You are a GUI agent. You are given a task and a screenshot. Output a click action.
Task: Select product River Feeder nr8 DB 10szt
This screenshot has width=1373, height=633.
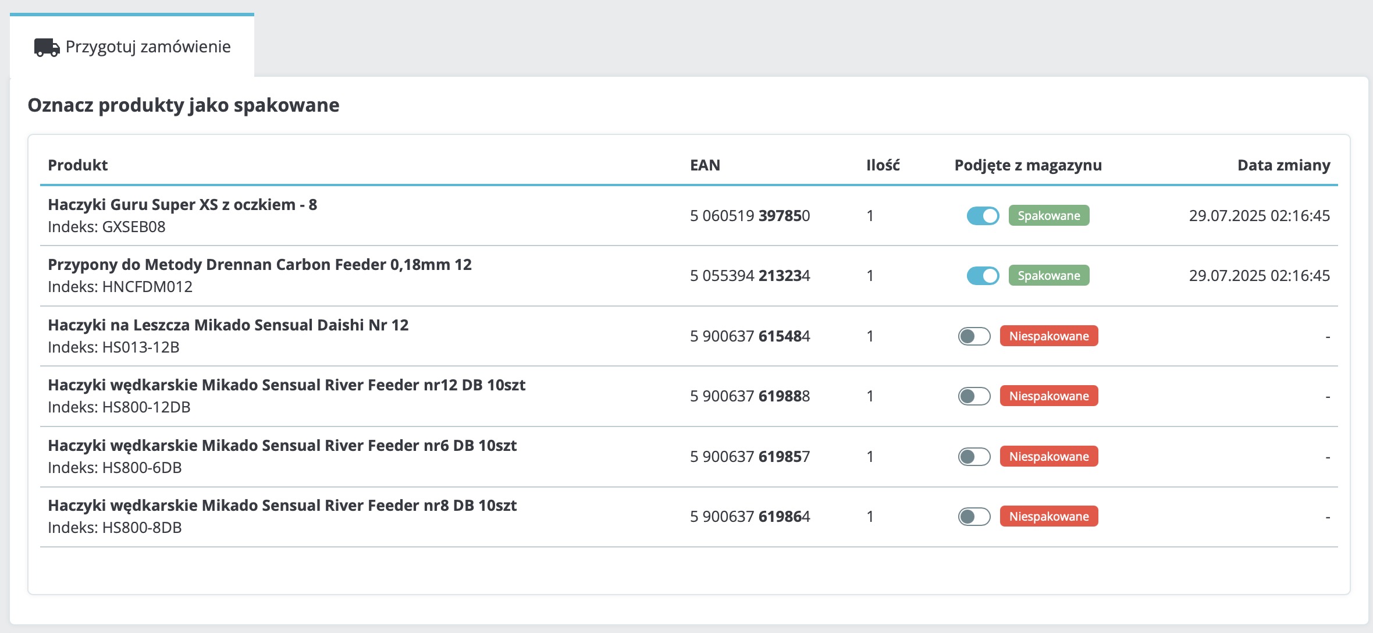coord(282,506)
